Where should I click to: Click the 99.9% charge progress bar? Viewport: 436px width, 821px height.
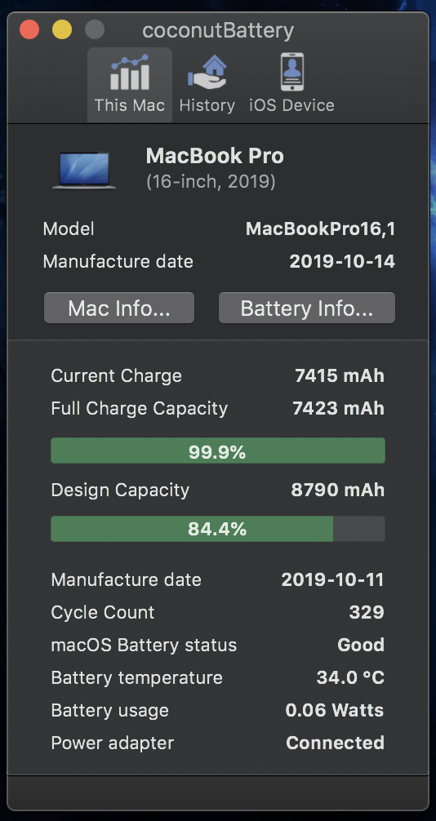coord(218,450)
